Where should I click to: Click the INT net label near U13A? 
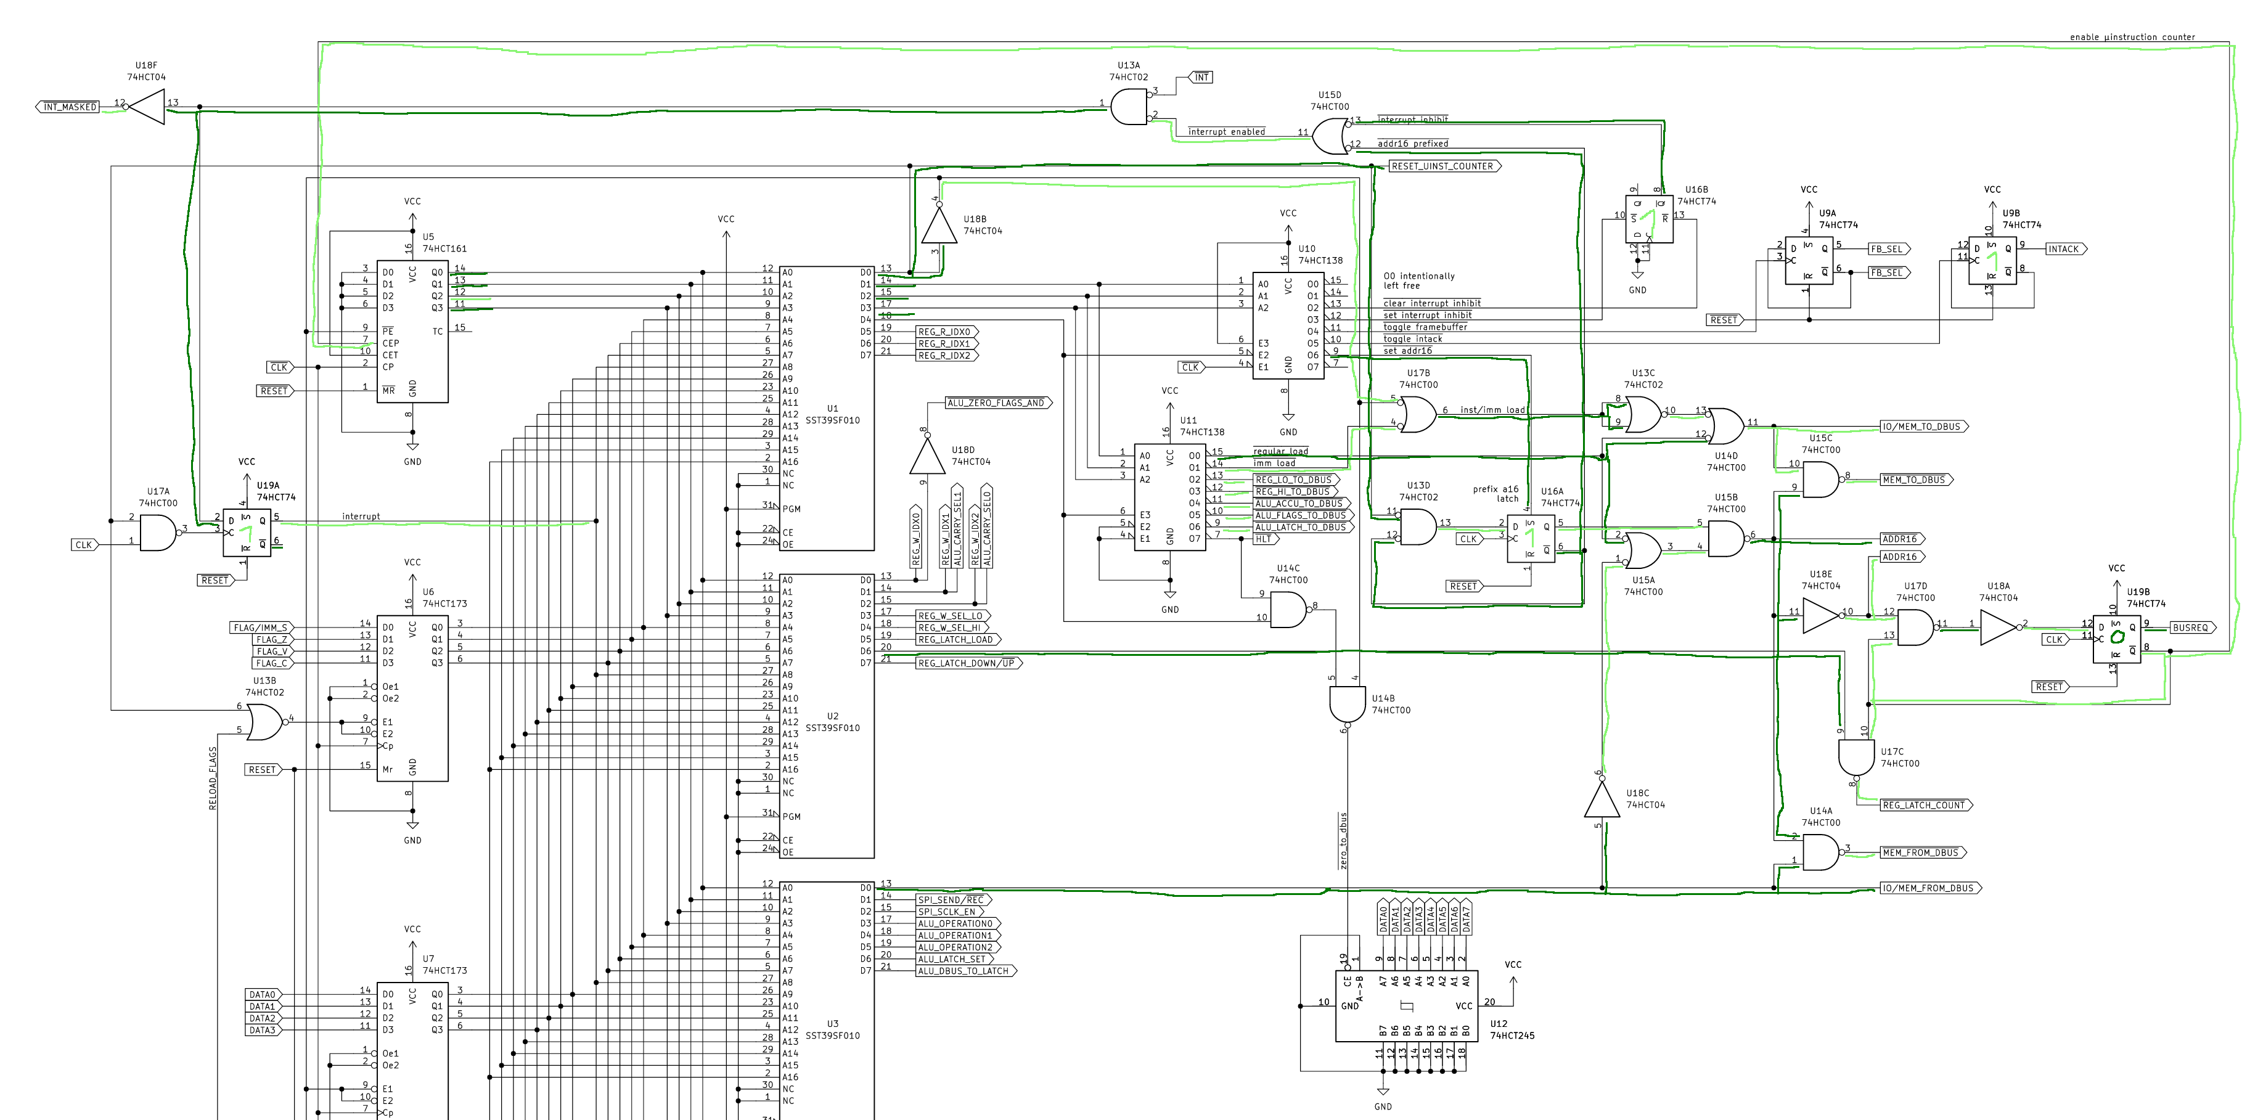click(x=1201, y=77)
